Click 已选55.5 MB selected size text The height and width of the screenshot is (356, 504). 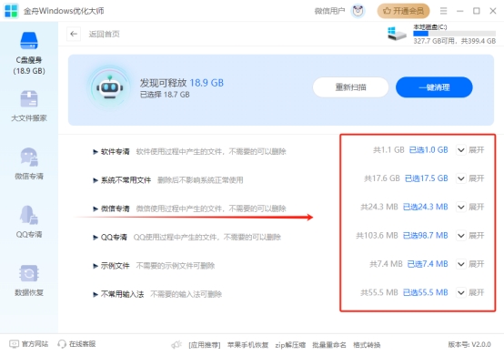coord(425,292)
